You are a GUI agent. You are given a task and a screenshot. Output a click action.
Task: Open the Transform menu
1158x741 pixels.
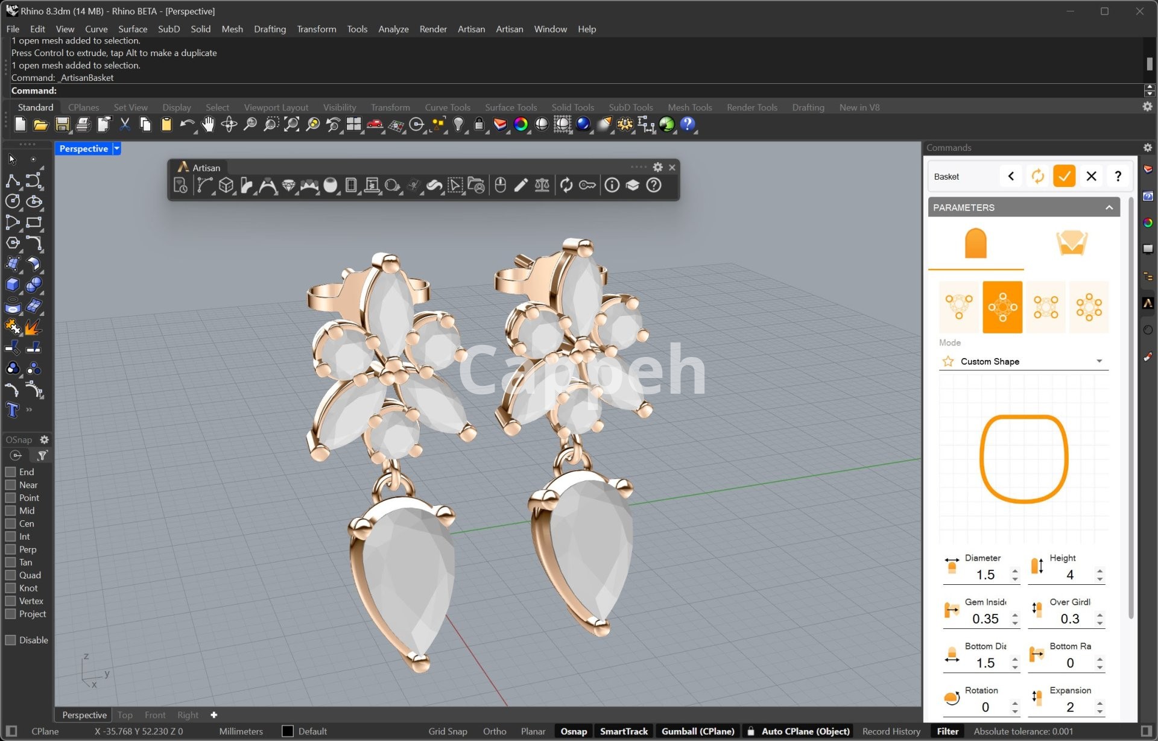(316, 29)
